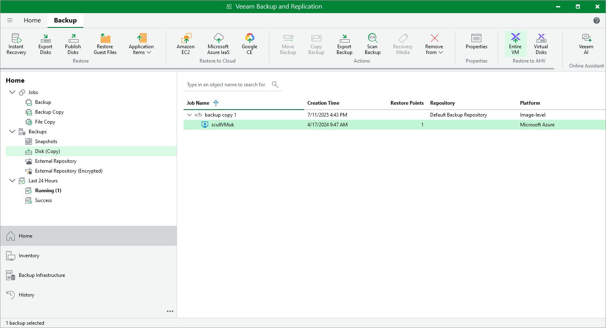Open Restore Guest Files
The image size is (606, 328).
pyautogui.click(x=105, y=44)
